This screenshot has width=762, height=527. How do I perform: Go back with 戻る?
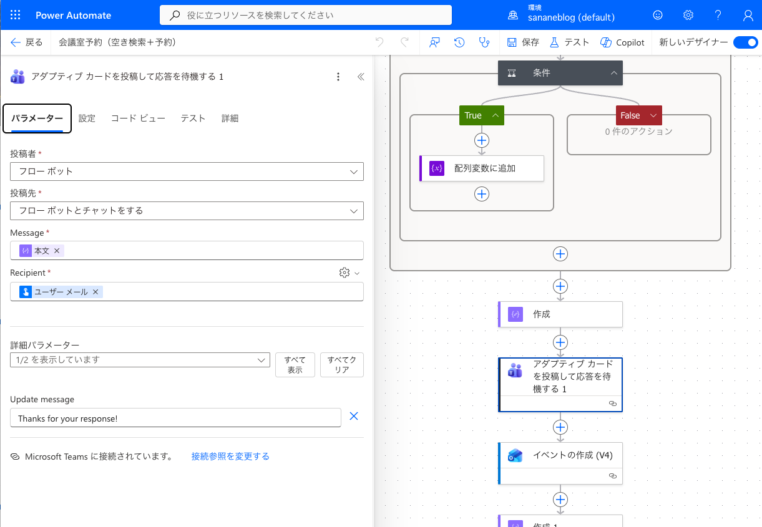27,42
